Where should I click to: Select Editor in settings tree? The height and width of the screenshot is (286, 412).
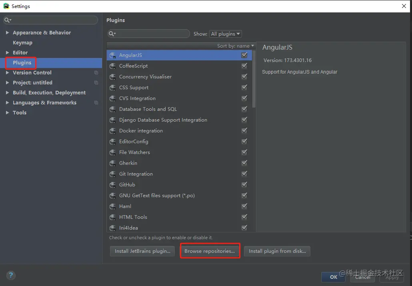click(20, 52)
